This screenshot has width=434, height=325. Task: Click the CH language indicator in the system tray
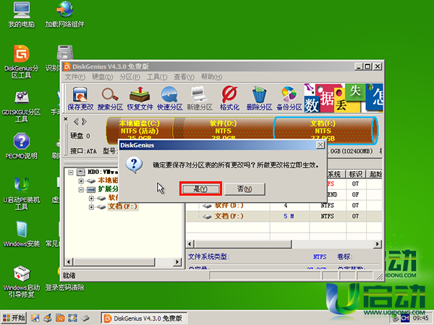point(405,318)
